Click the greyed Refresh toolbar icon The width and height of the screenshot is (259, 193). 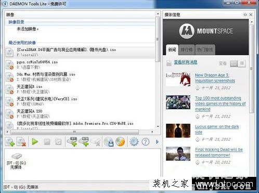click(58, 142)
